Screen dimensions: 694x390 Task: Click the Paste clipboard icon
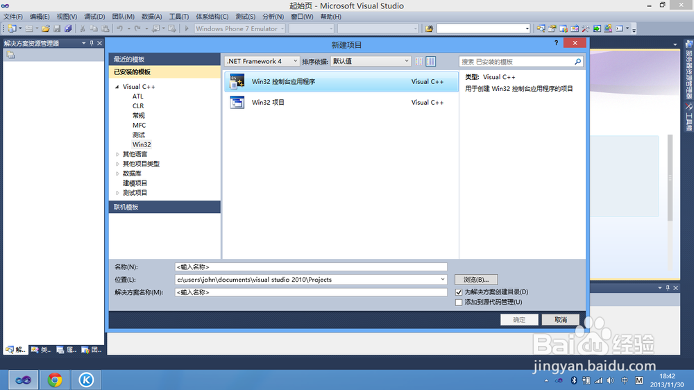(105, 28)
